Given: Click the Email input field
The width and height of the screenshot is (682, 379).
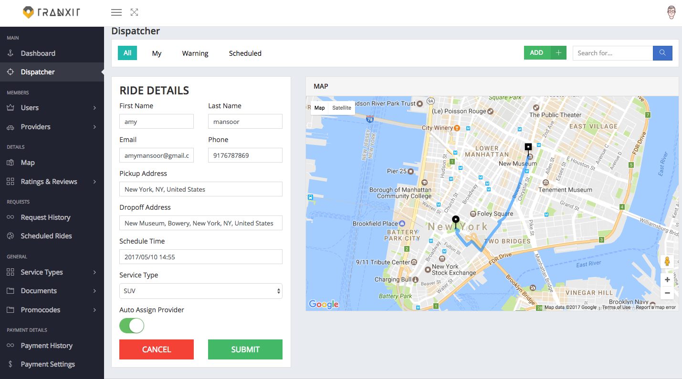Looking at the screenshot, I should pyautogui.click(x=157, y=155).
